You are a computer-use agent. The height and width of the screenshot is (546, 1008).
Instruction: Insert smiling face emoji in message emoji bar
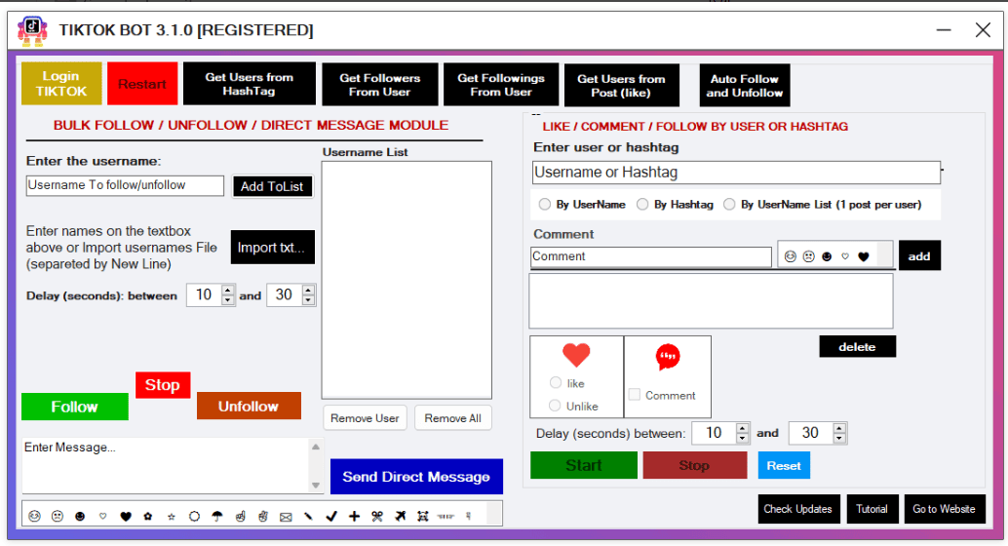[x=35, y=516]
